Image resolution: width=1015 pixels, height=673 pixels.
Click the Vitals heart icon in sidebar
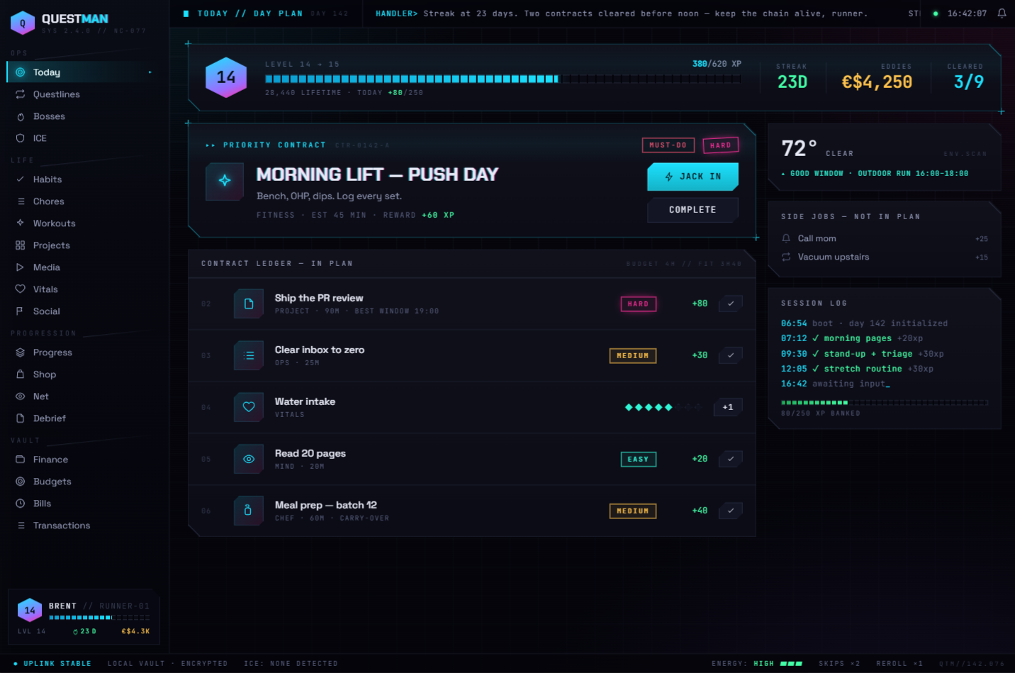21,289
